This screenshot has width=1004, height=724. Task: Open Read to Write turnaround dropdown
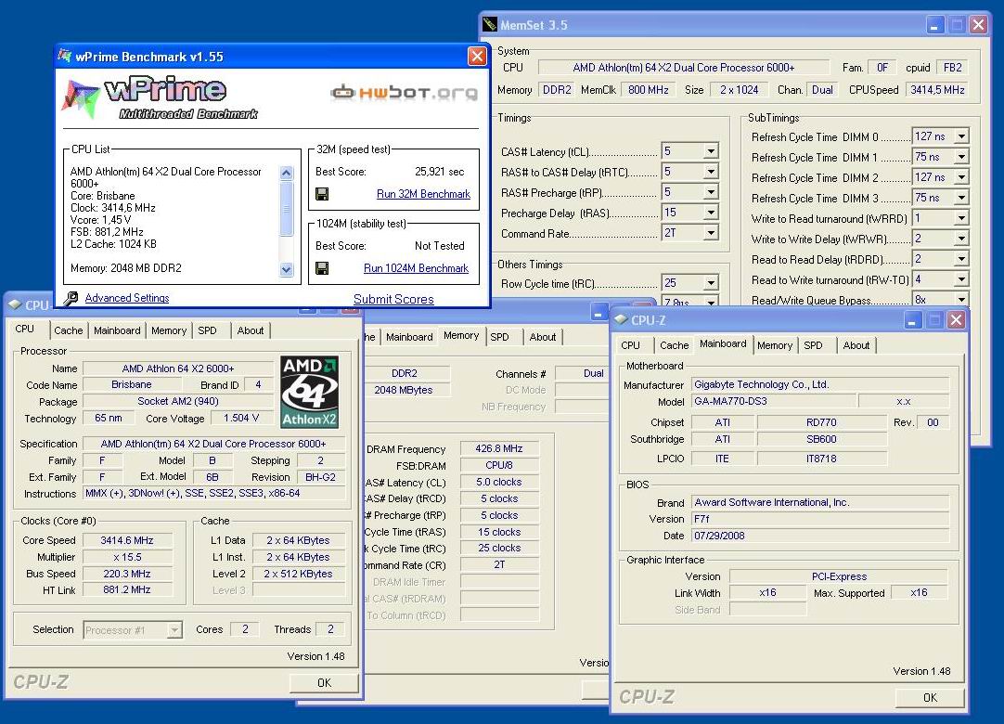tap(961, 280)
